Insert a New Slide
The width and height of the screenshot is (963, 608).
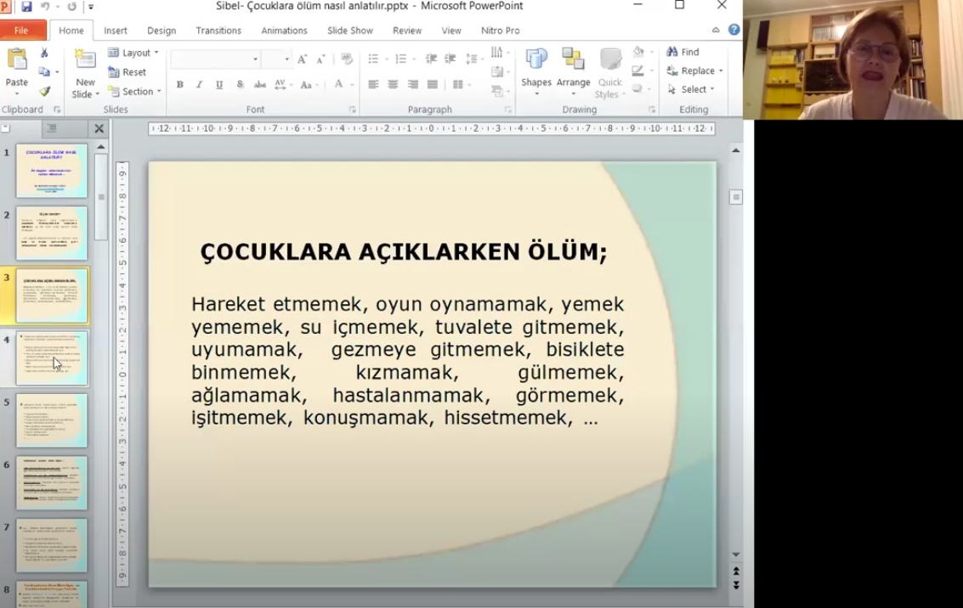pos(85,74)
